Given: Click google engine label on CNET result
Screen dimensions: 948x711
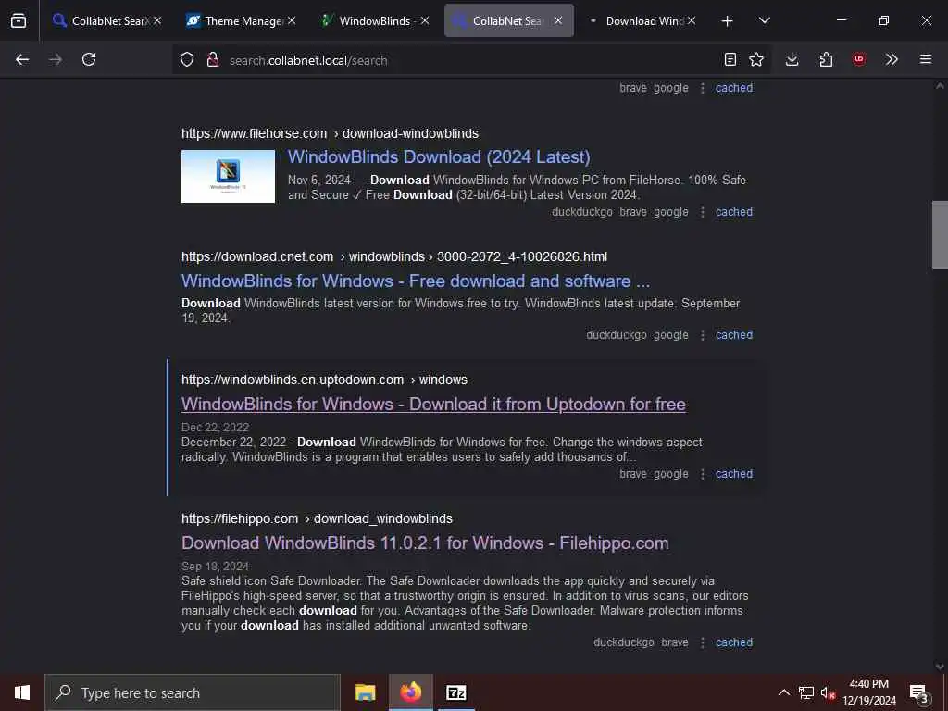Looking at the screenshot, I should point(671,335).
